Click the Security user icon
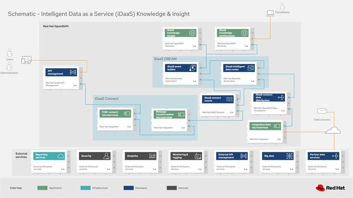This screenshot has height=198, width=353. (107, 156)
